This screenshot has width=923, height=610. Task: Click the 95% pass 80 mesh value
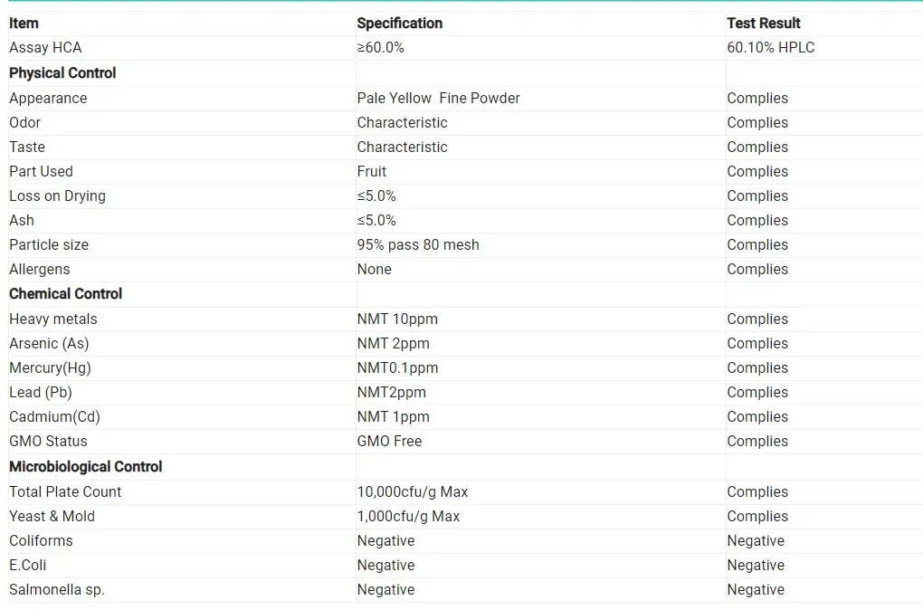[418, 245]
